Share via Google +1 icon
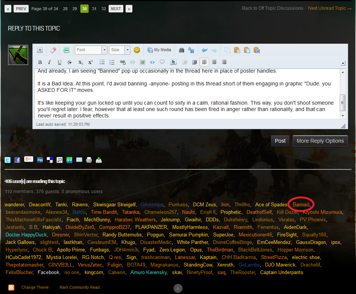 click(29, 159)
